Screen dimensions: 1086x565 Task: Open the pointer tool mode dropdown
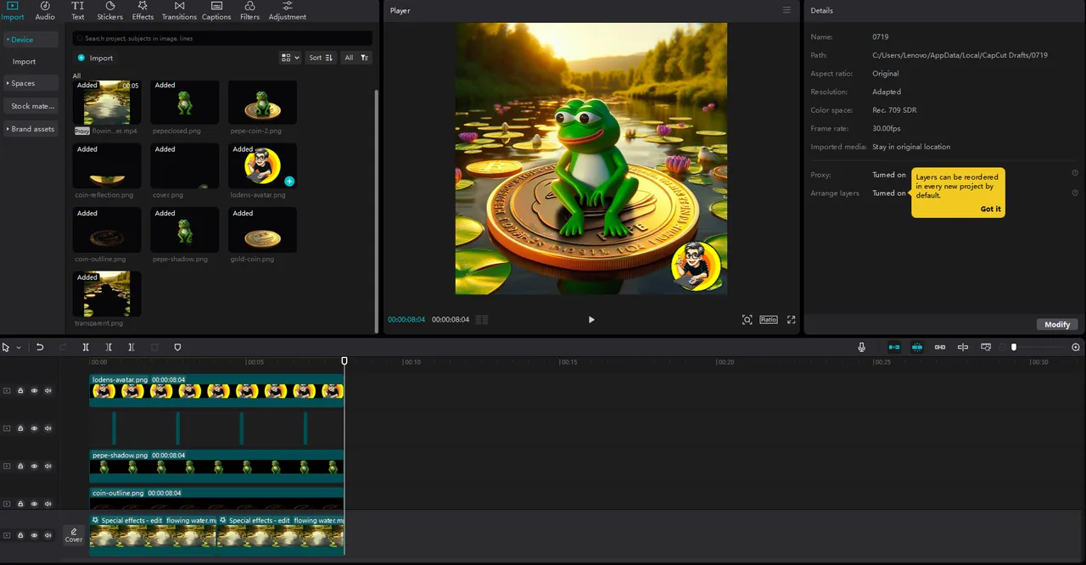coord(19,347)
